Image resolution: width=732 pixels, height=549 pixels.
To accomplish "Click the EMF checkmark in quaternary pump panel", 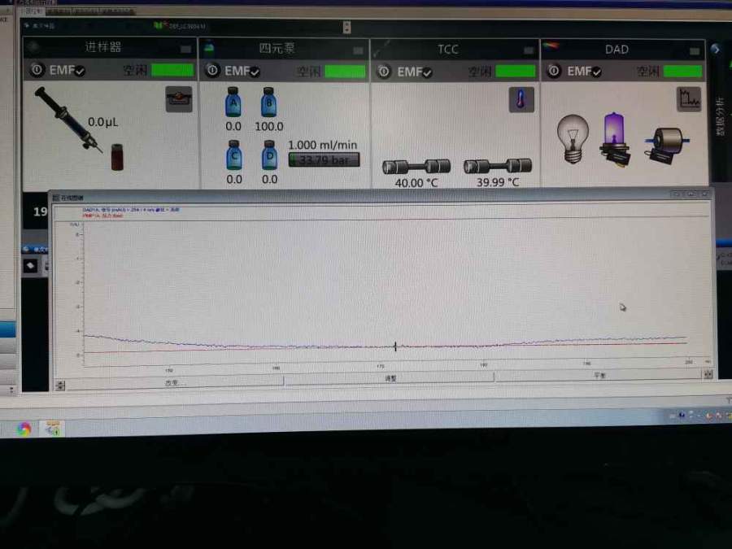I will pyautogui.click(x=255, y=72).
